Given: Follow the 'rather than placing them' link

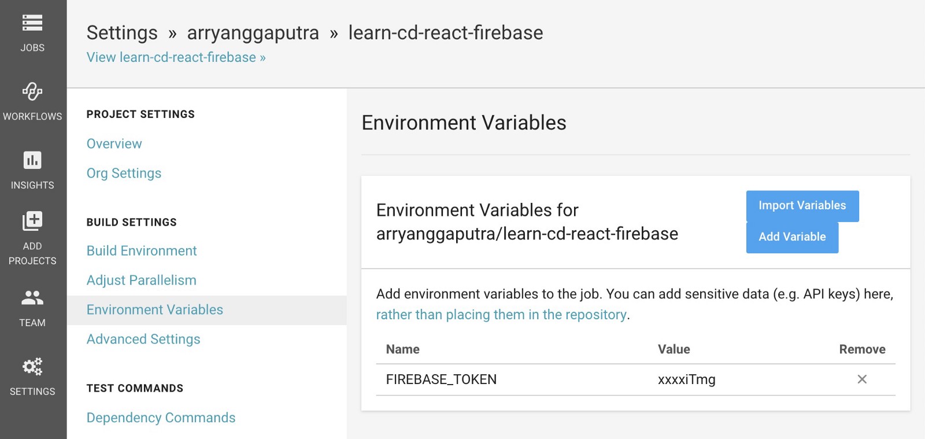Looking at the screenshot, I should tap(501, 315).
